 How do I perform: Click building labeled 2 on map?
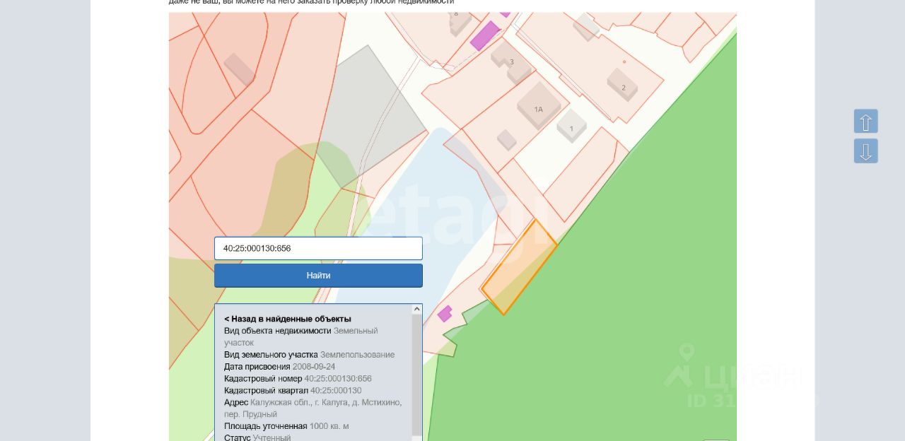[622, 85]
